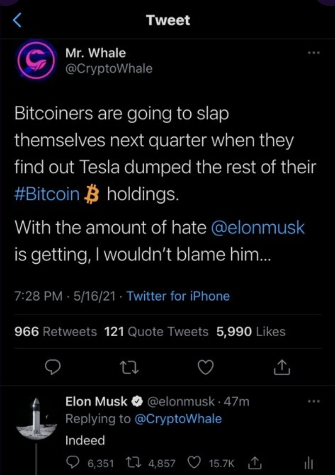
Task: Open the more options menu on Elon Musk's reply
Action: tap(313, 401)
